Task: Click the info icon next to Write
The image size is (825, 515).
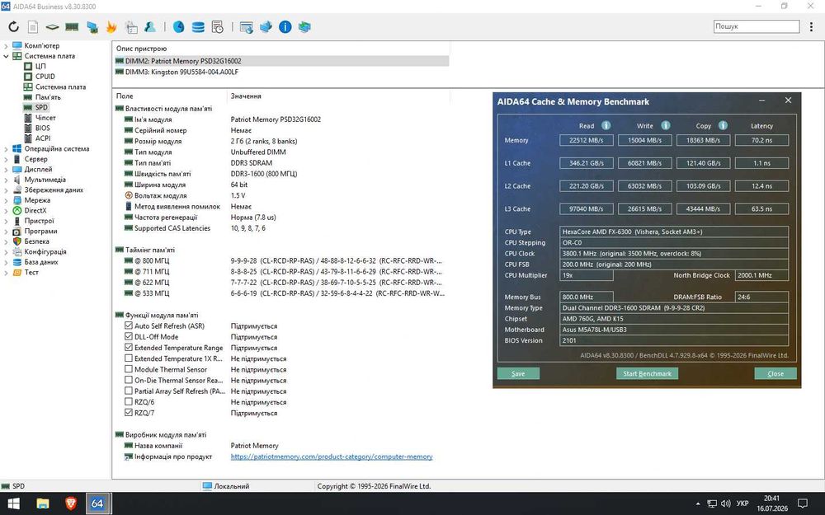Action: click(666, 125)
